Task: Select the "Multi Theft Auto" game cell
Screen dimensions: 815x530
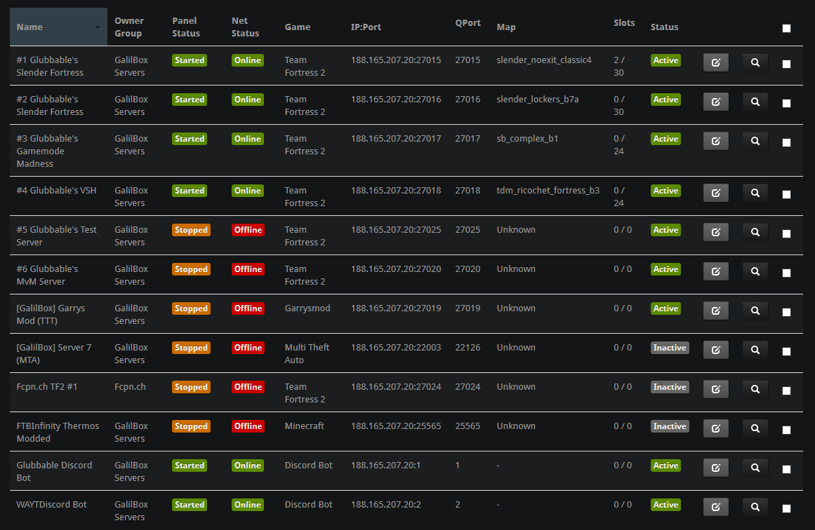Action: (307, 353)
